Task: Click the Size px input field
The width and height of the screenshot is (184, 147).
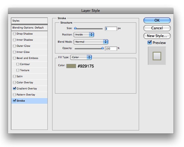Action: [111, 29]
